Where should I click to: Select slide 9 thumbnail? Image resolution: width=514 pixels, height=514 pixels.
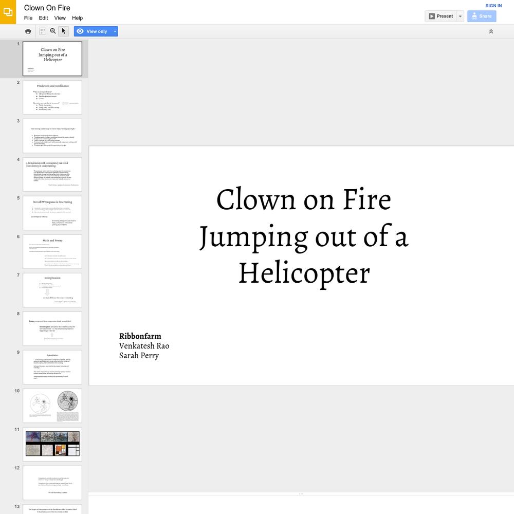coord(52,367)
